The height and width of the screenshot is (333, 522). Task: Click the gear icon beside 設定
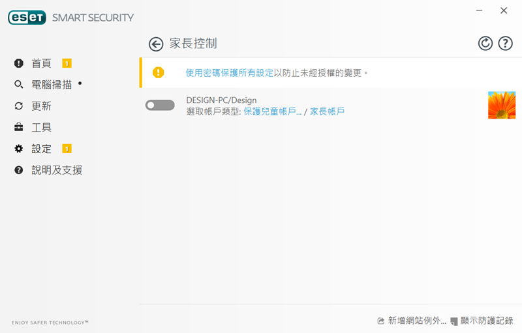coord(18,149)
